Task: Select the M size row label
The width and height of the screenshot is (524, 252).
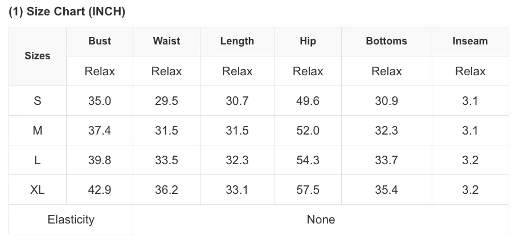Action: pyautogui.click(x=38, y=131)
